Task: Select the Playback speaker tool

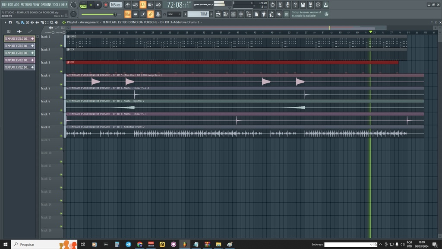Action: [x=57, y=22]
